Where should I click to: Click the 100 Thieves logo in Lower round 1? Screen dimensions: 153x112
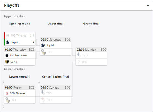click(x=7, y=93)
